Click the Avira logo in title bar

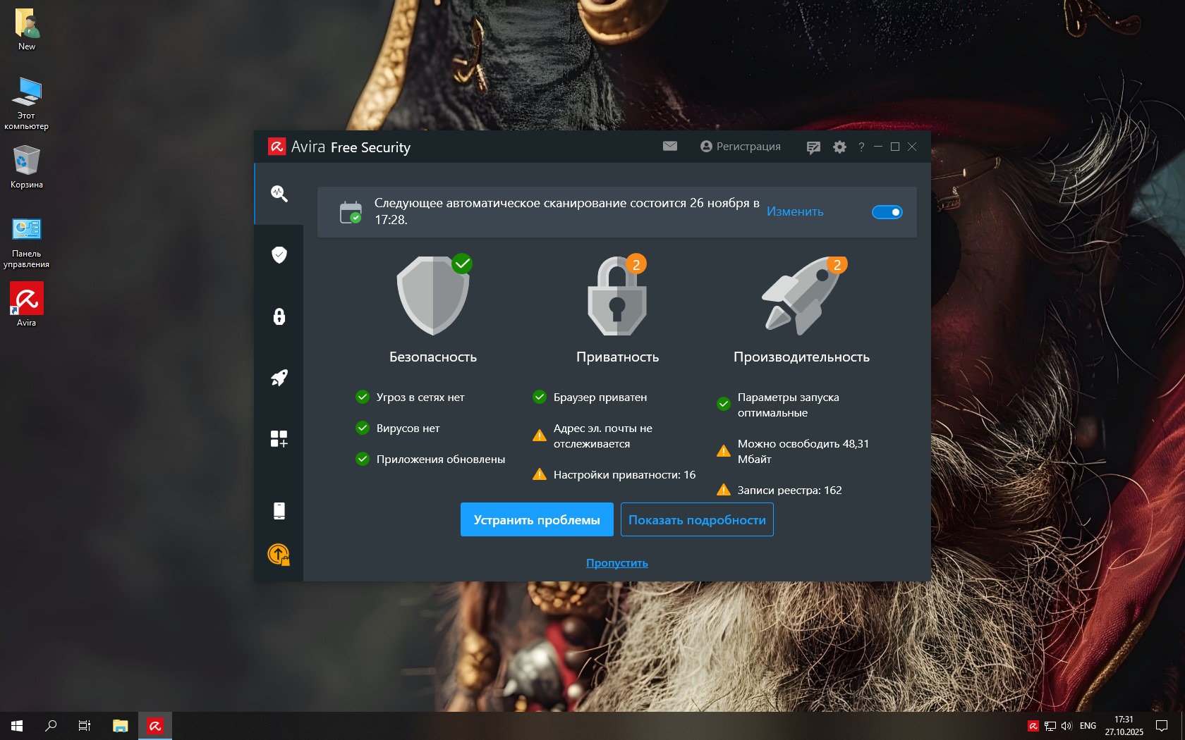tap(277, 147)
